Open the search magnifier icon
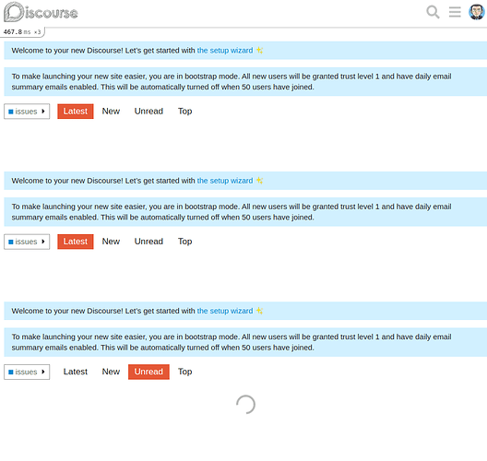 (x=433, y=12)
